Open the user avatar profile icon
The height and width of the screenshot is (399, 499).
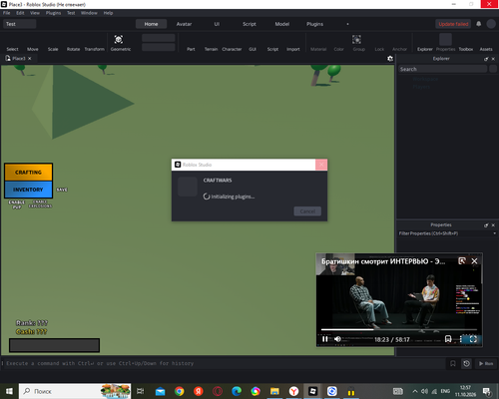(491, 24)
